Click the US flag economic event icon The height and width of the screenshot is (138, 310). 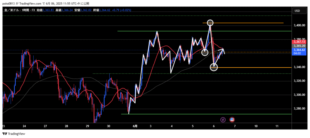click(x=232, y=120)
